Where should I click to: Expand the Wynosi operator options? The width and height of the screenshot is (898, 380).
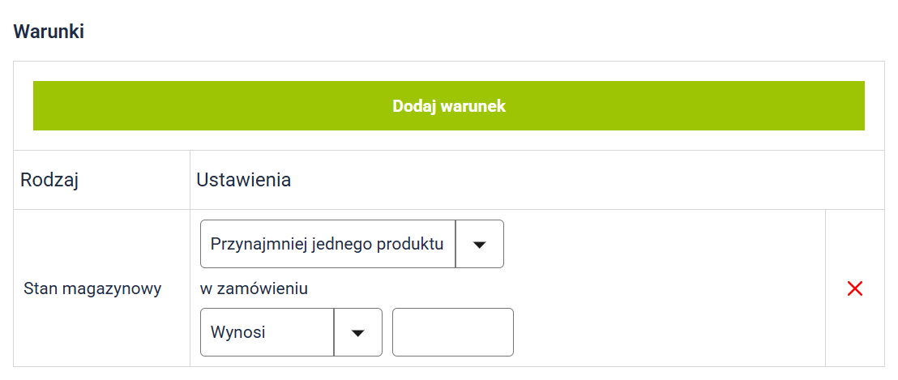click(357, 332)
